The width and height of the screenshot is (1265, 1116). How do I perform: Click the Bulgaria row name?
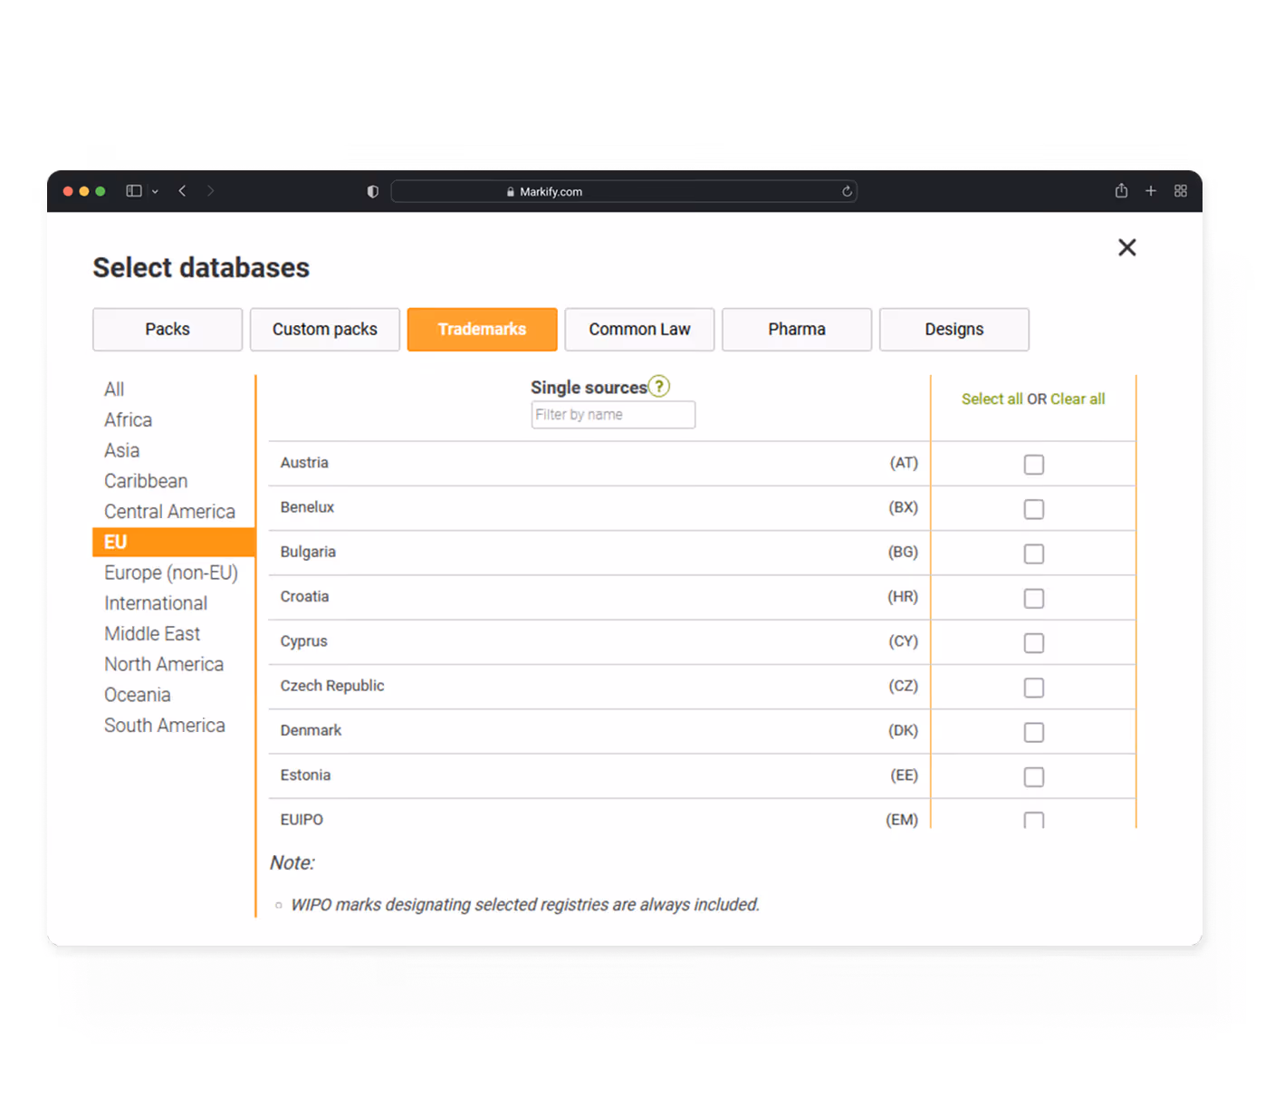308,552
